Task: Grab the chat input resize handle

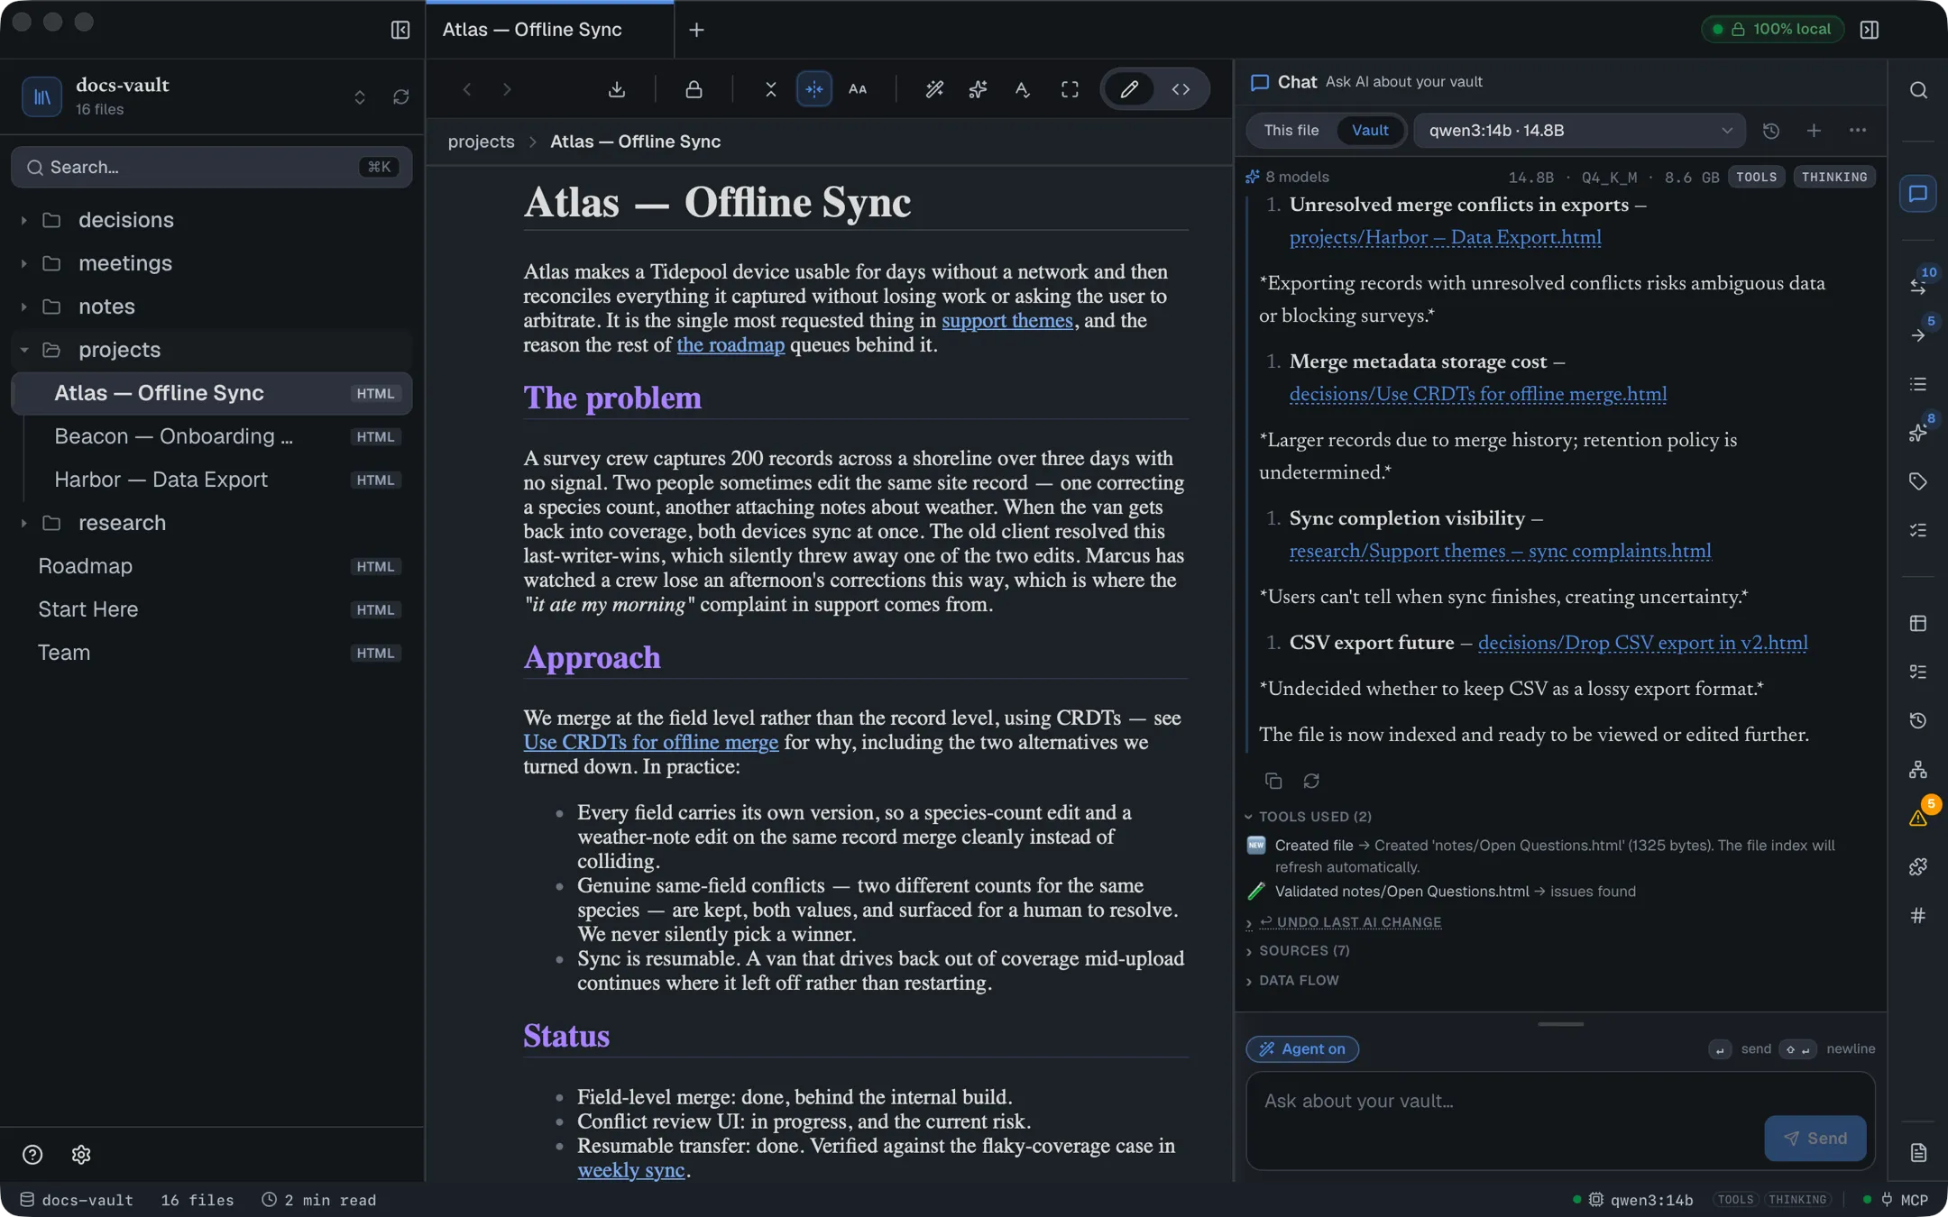Action: click(1560, 1024)
